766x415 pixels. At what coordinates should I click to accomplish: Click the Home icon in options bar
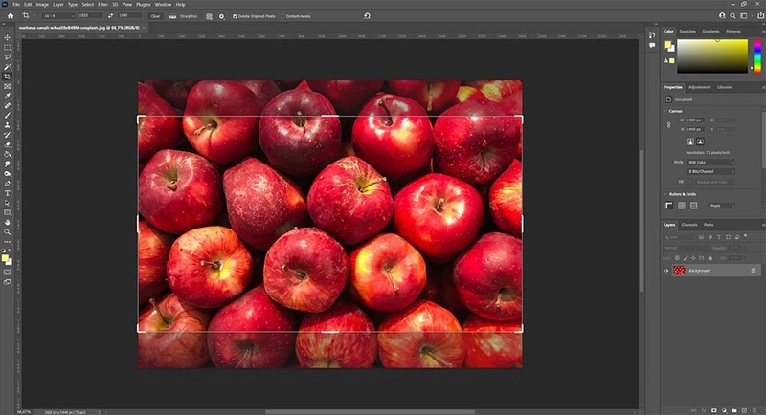tap(11, 16)
